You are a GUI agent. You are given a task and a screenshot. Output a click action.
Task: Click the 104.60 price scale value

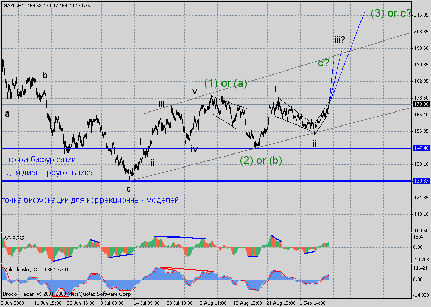click(x=421, y=231)
